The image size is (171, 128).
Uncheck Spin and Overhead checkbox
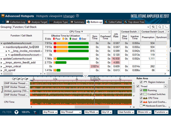pos(141,102)
